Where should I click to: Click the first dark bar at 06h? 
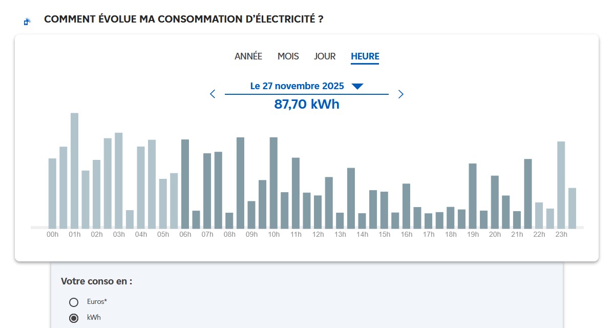[185, 183]
